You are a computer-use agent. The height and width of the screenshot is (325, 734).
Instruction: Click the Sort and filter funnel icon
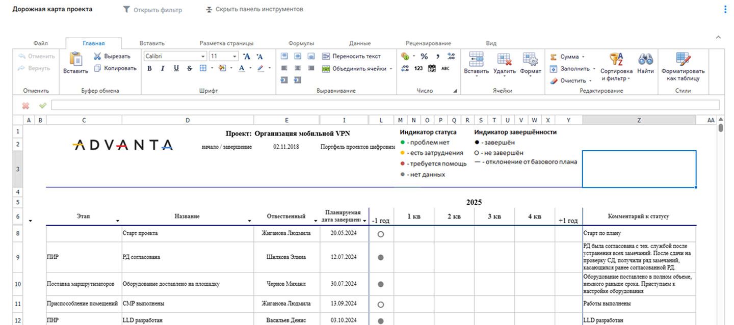[616, 59]
